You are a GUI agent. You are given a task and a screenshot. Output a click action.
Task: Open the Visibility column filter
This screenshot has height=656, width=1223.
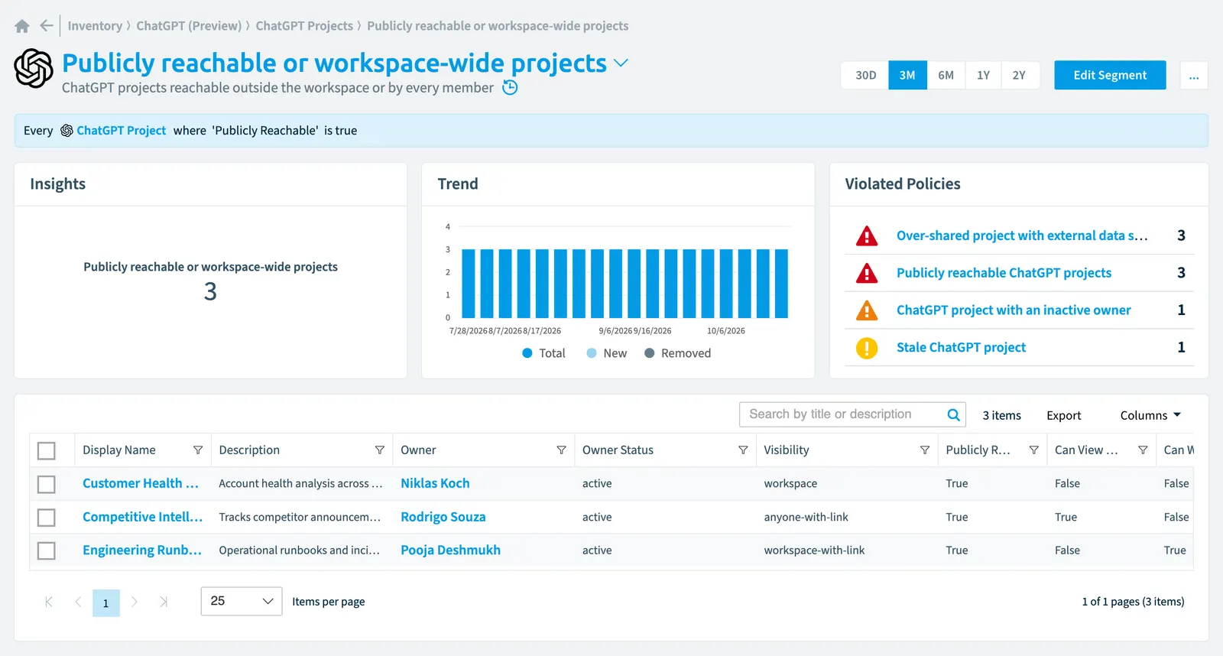[925, 450]
